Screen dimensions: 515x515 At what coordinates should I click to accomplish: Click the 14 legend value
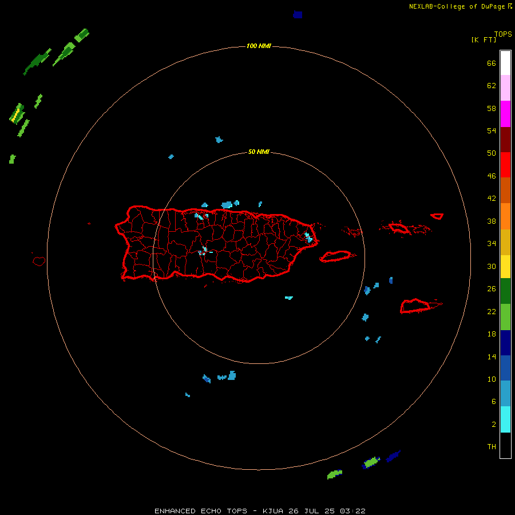492,356
